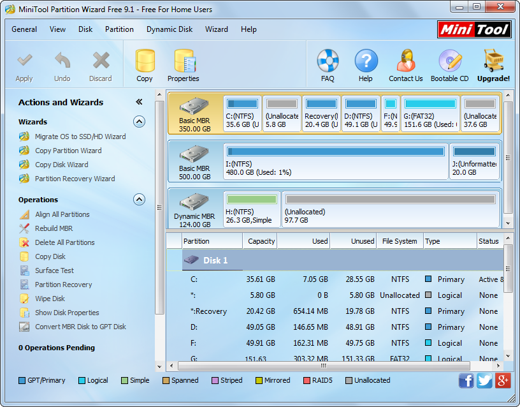Select the D: partition table row
Screen dimensions: 520x407
coord(335,327)
